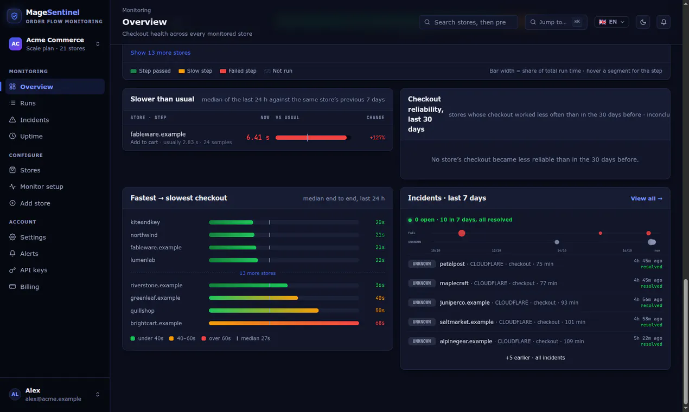The width and height of the screenshot is (689, 412).
Task: Click the Runs list icon
Action: [x=12, y=103]
